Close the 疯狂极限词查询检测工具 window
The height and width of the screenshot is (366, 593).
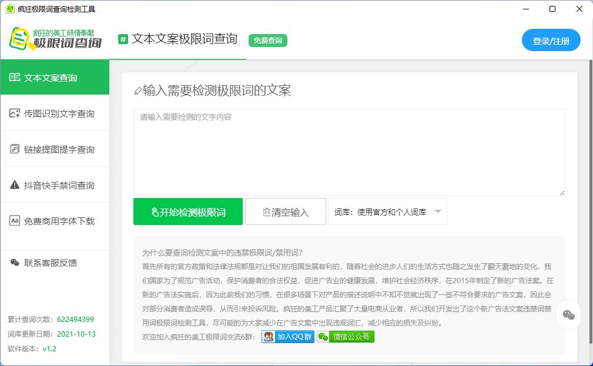pyautogui.click(x=579, y=9)
